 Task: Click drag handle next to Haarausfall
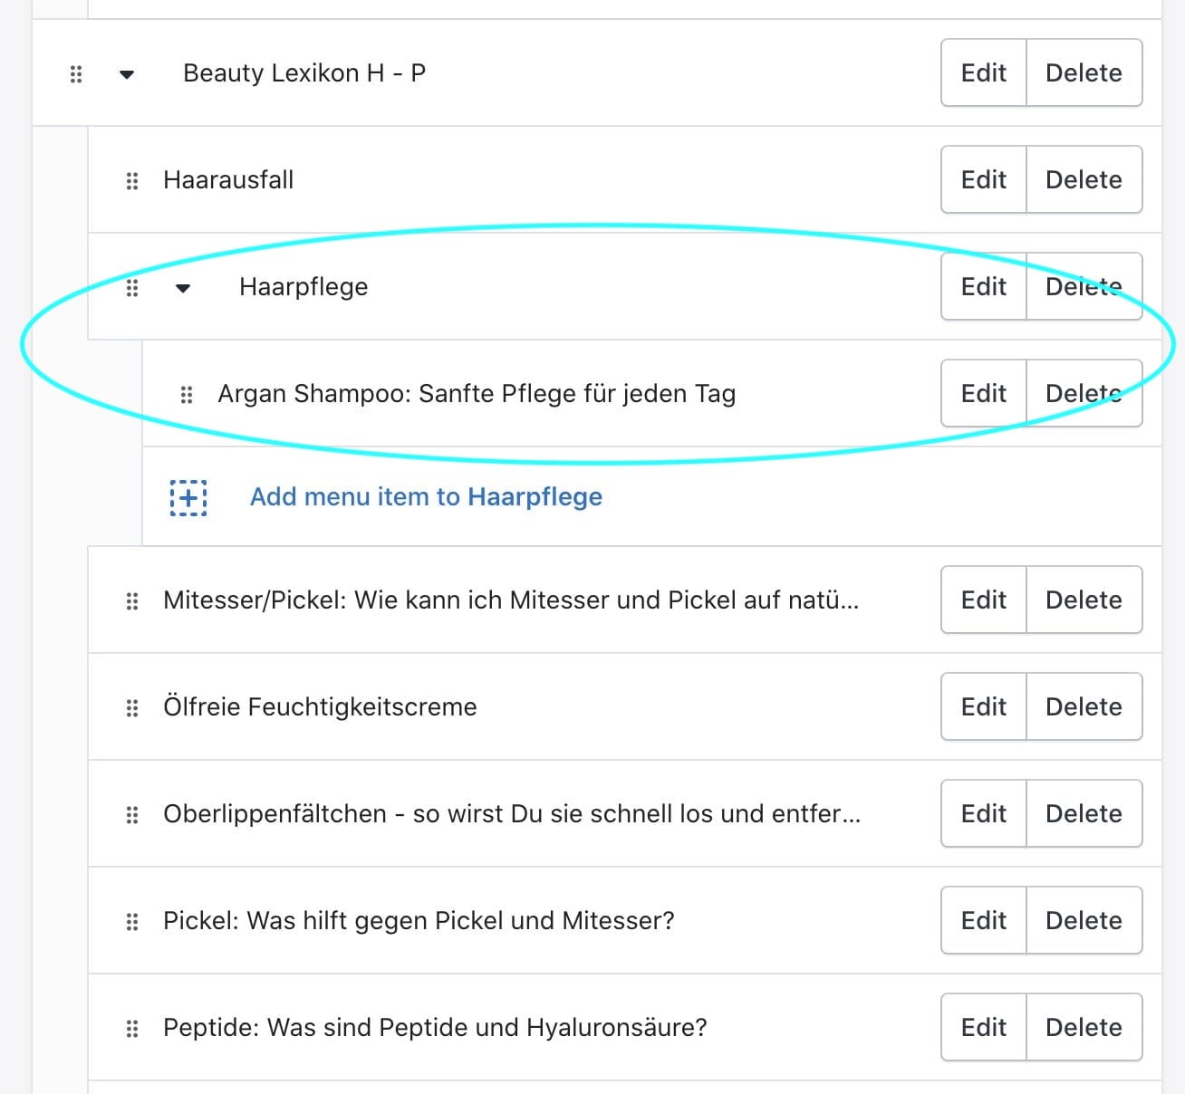click(x=132, y=180)
